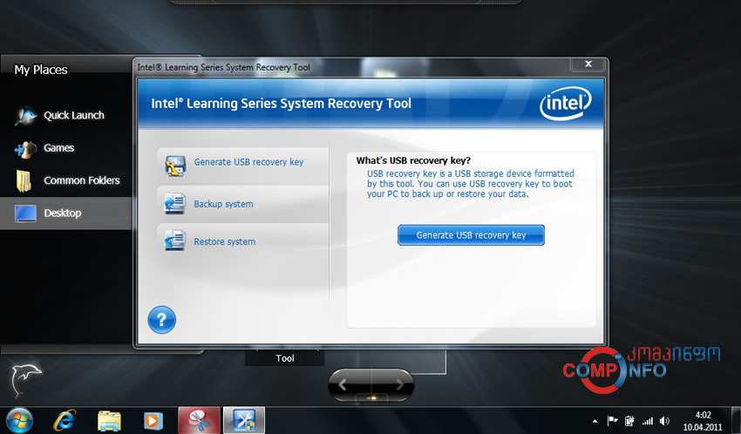Viewport: 741px width, 434px height.
Task: Click Show desktop strip at taskbar end
Action: (736, 420)
